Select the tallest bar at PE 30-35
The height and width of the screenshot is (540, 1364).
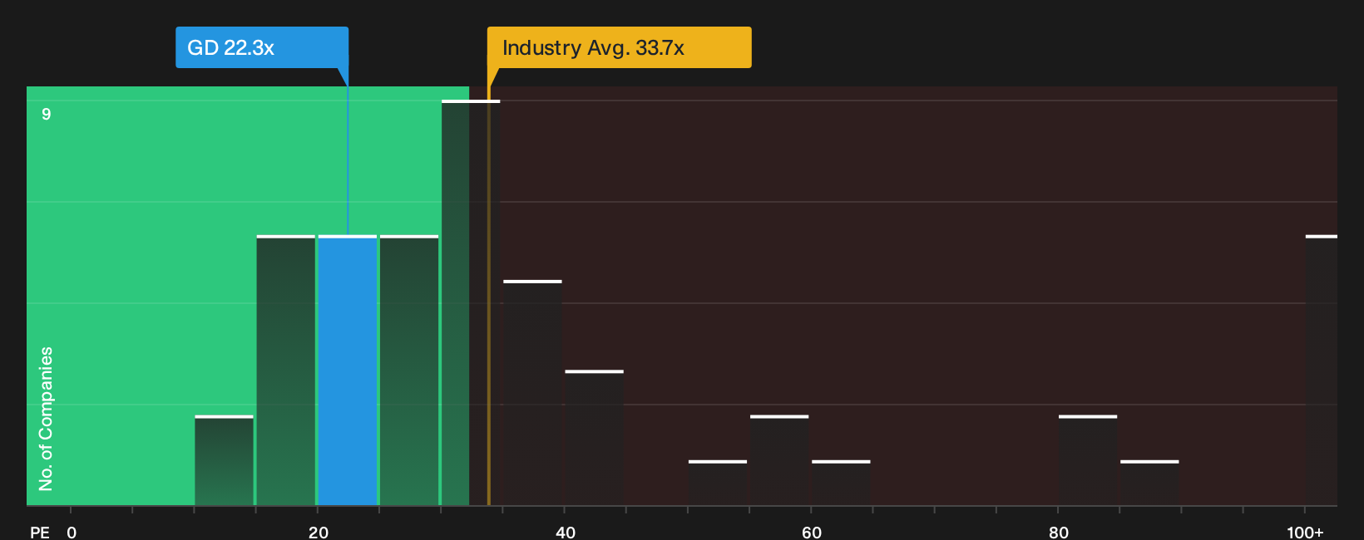coord(471,303)
